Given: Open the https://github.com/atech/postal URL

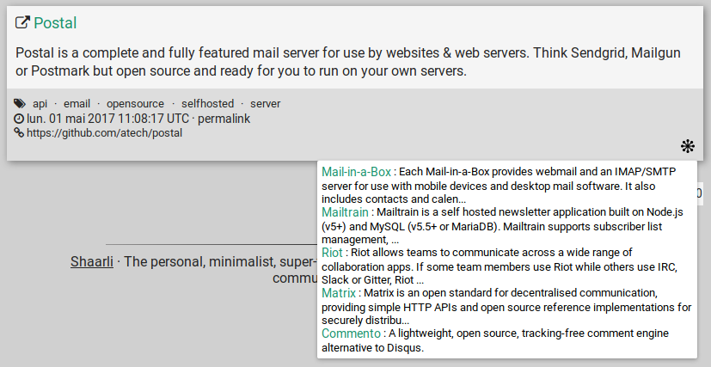Looking at the screenshot, I should click(x=104, y=133).
